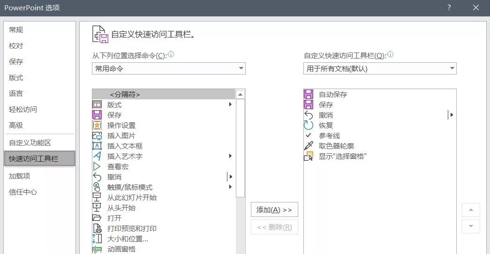490x254 pixels.
Task: Expand the 撤消 split arrow in left list
Action: pos(230,177)
